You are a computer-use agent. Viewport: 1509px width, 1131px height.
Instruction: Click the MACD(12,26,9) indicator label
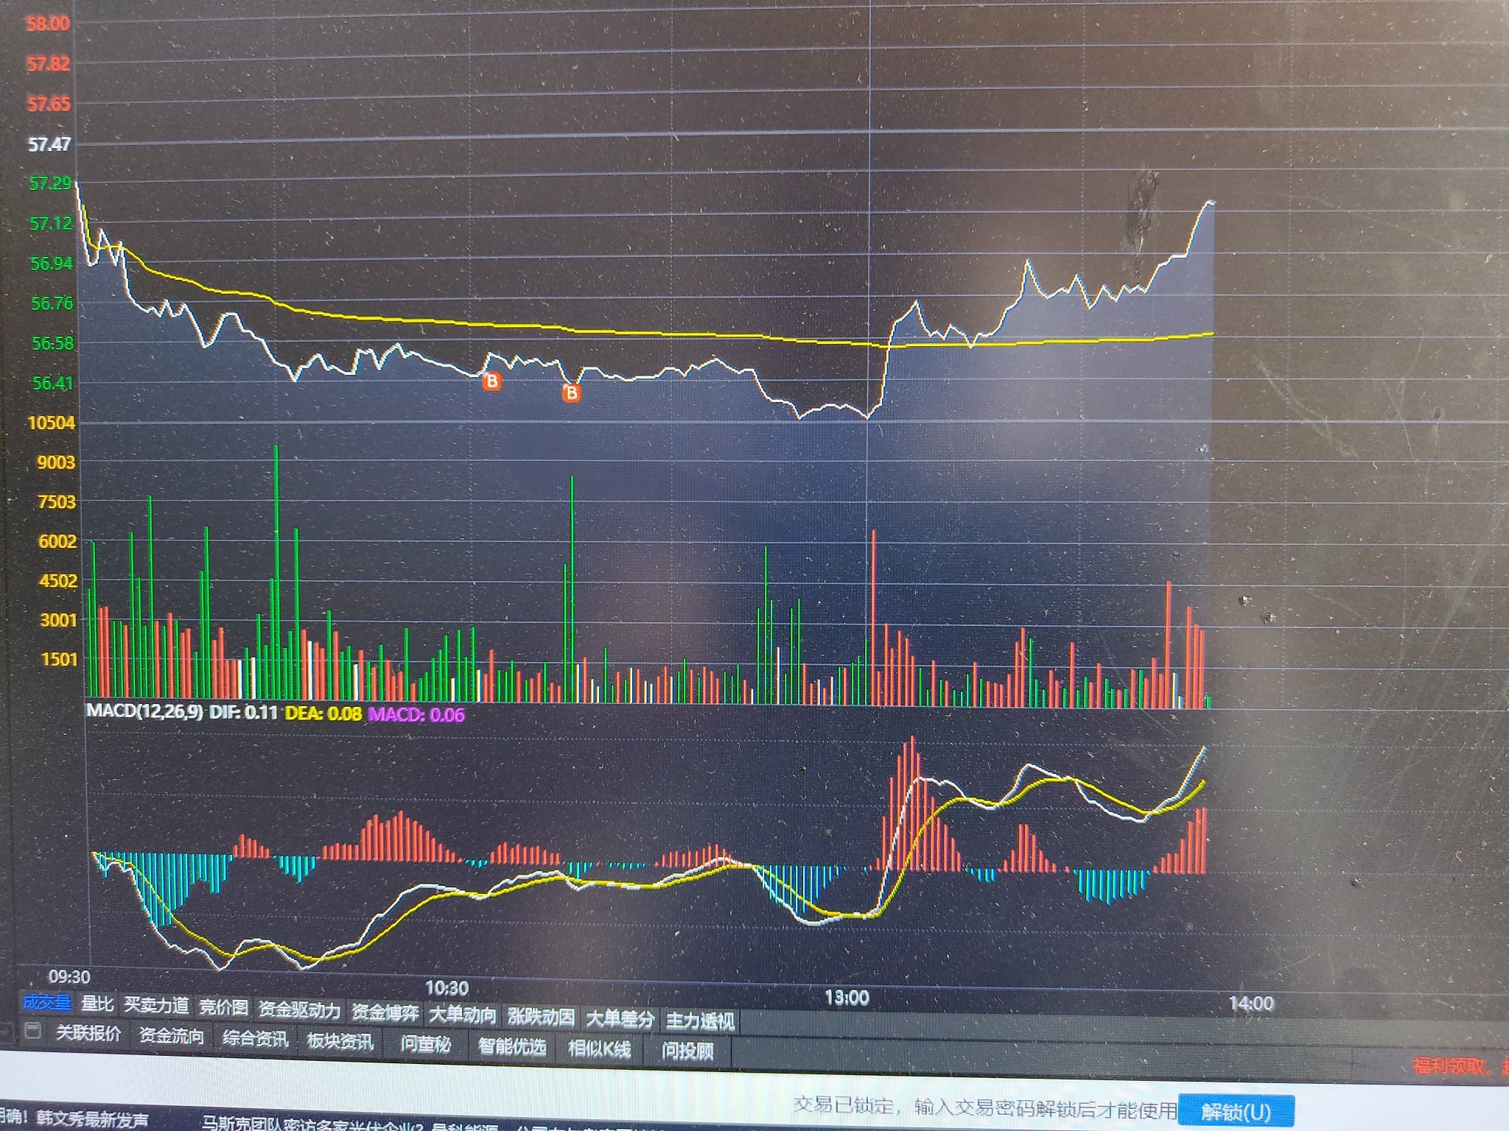point(144,711)
